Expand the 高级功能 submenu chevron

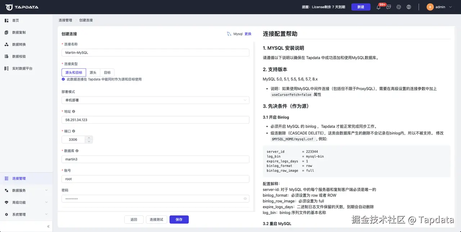[x=46, y=203]
